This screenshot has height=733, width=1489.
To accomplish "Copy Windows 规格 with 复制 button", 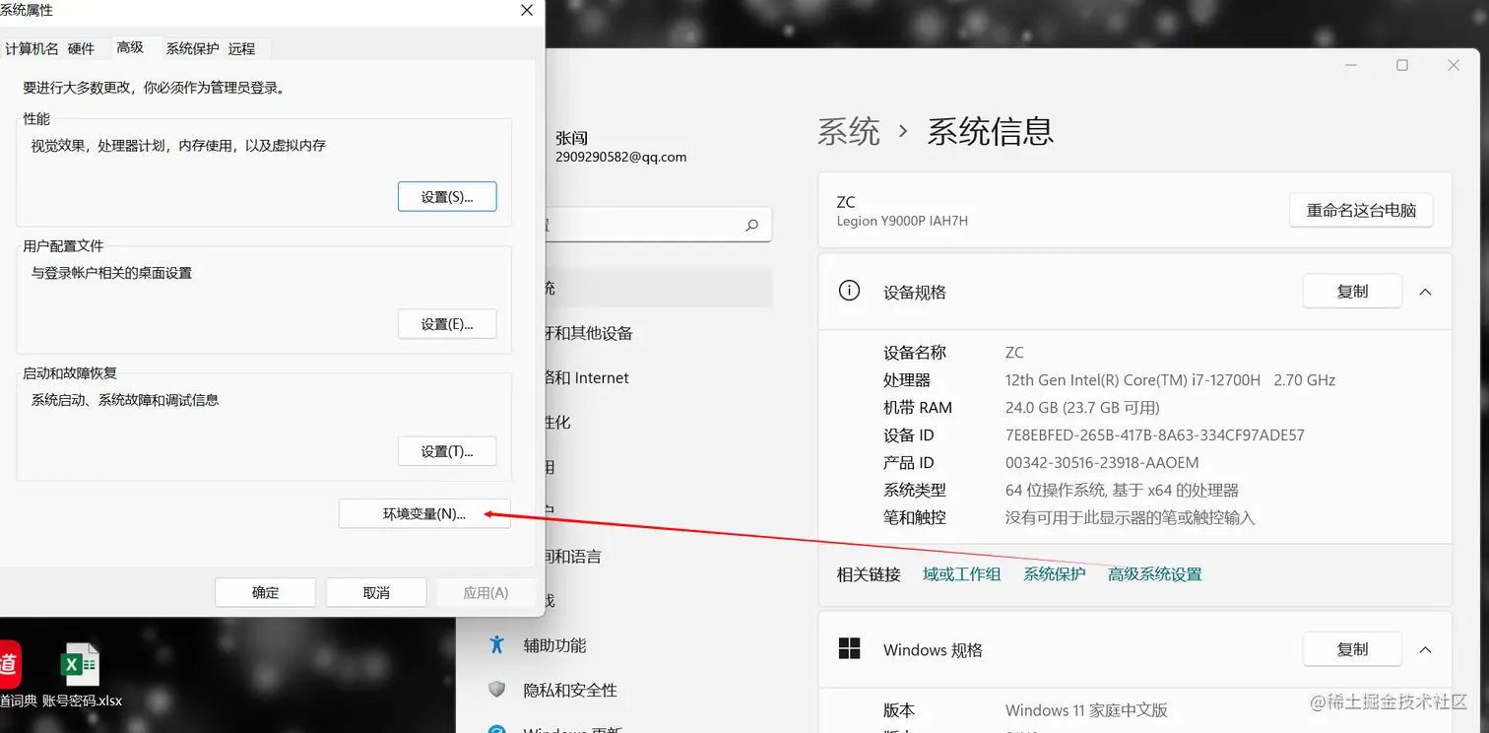I will (x=1352, y=649).
